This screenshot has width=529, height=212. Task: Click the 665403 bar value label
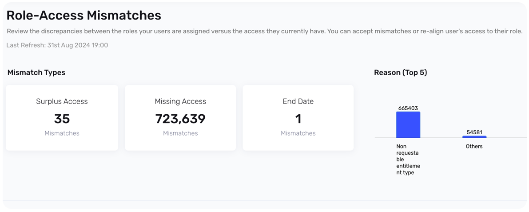408,108
